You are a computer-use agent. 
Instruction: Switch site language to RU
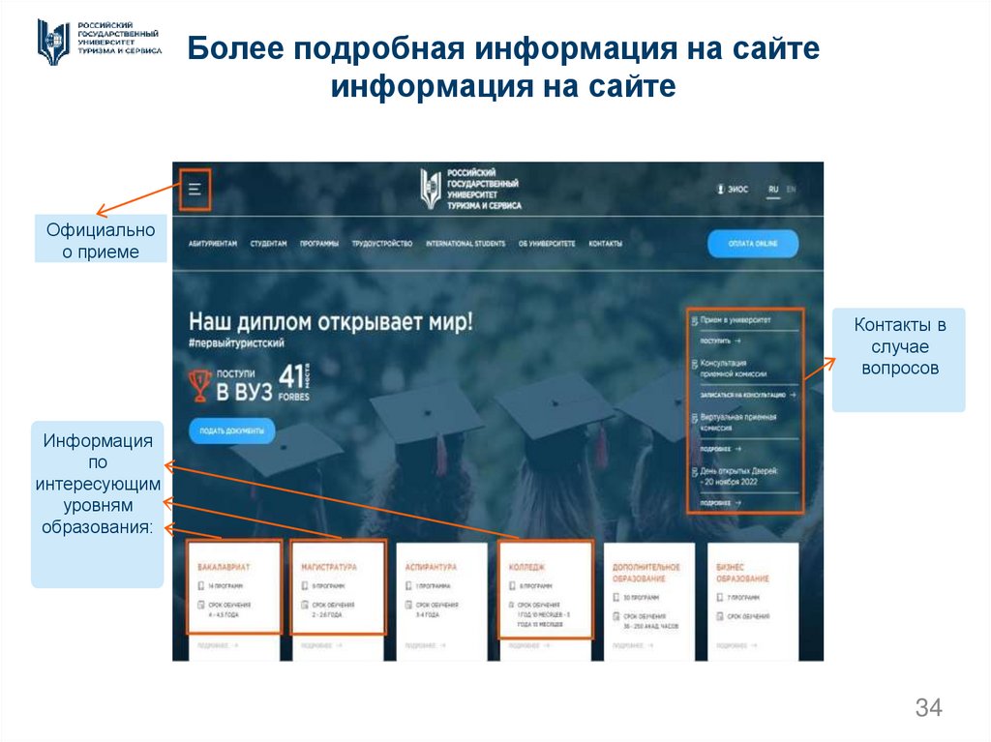pyautogui.click(x=774, y=190)
